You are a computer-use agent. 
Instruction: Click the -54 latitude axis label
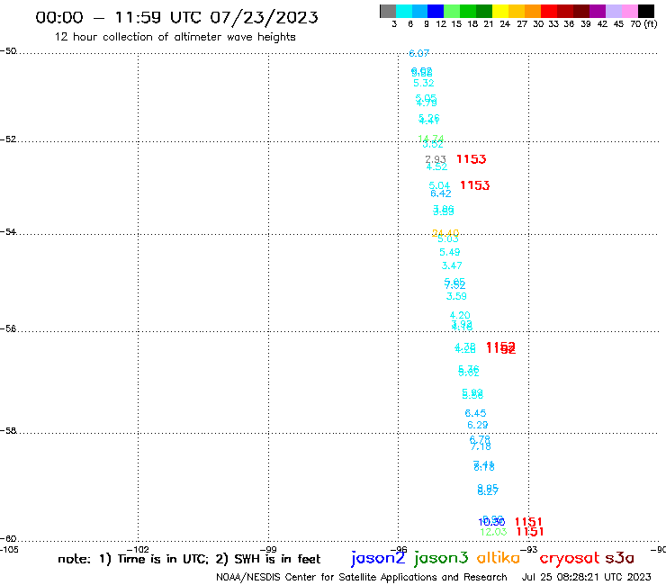click(x=8, y=232)
